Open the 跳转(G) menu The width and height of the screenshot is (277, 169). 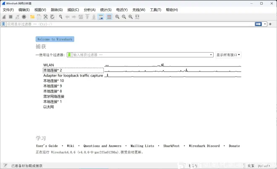[57, 10]
